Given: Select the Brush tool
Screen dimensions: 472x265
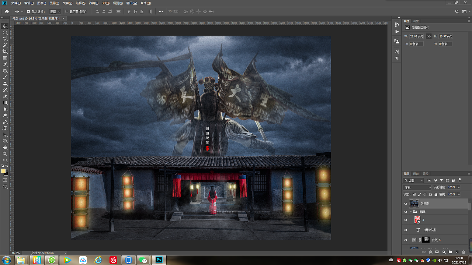Looking at the screenshot, I should [x=5, y=77].
